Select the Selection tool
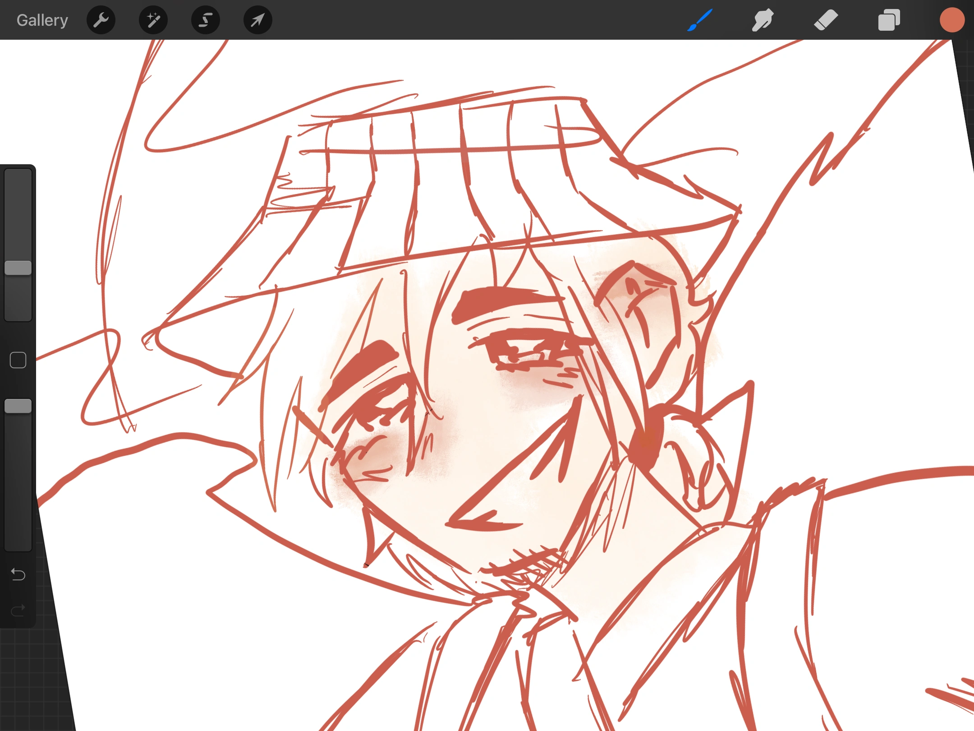This screenshot has height=731, width=974. coord(205,20)
